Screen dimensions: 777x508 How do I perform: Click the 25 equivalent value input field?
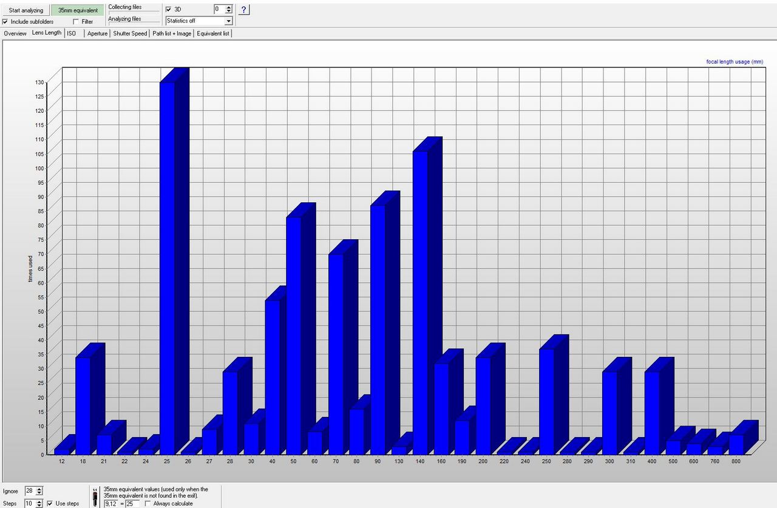[133, 503]
